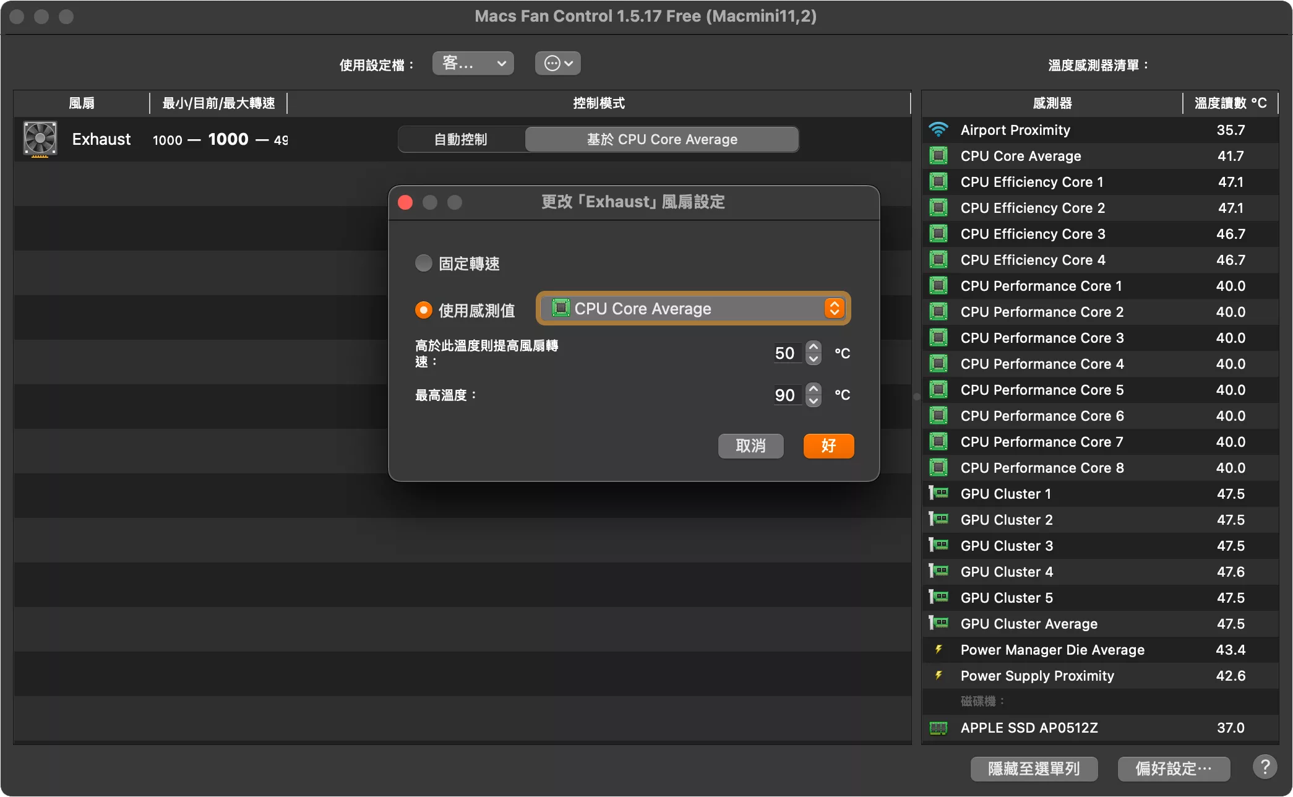Click the Exhaust fan icon

tap(40, 139)
